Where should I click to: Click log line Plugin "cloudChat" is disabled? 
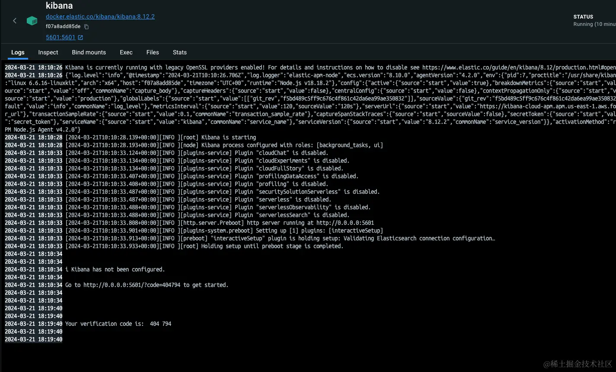click(x=166, y=153)
